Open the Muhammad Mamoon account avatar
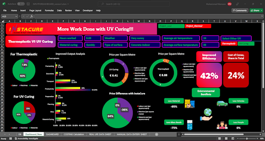Screen dimensions: 265x141 pos(230,4)
